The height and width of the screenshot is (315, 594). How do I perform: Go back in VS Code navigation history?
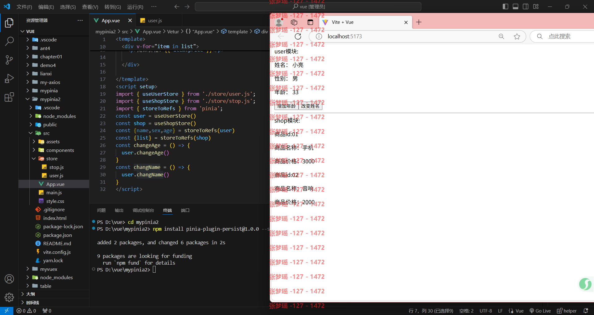[x=177, y=6]
